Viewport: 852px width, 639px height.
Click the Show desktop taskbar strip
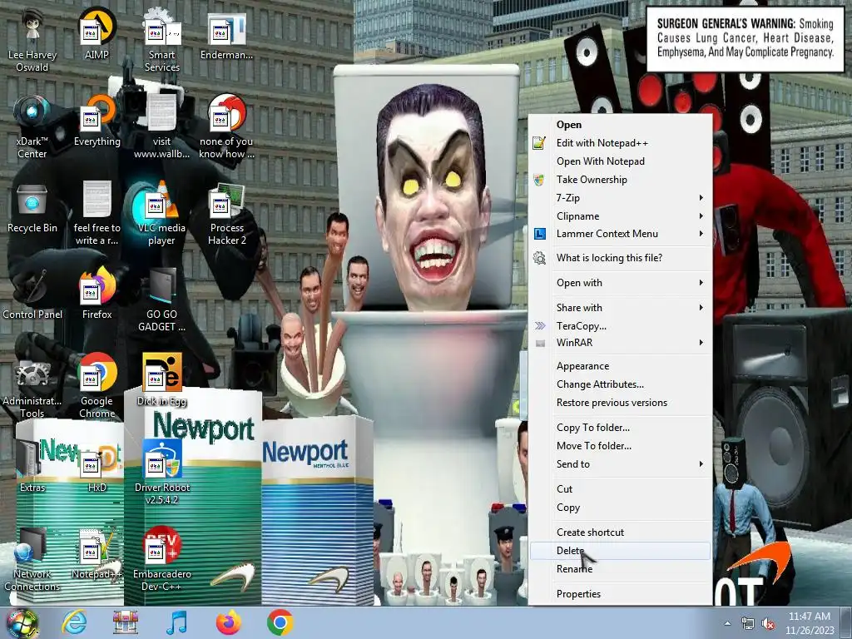click(x=846, y=623)
